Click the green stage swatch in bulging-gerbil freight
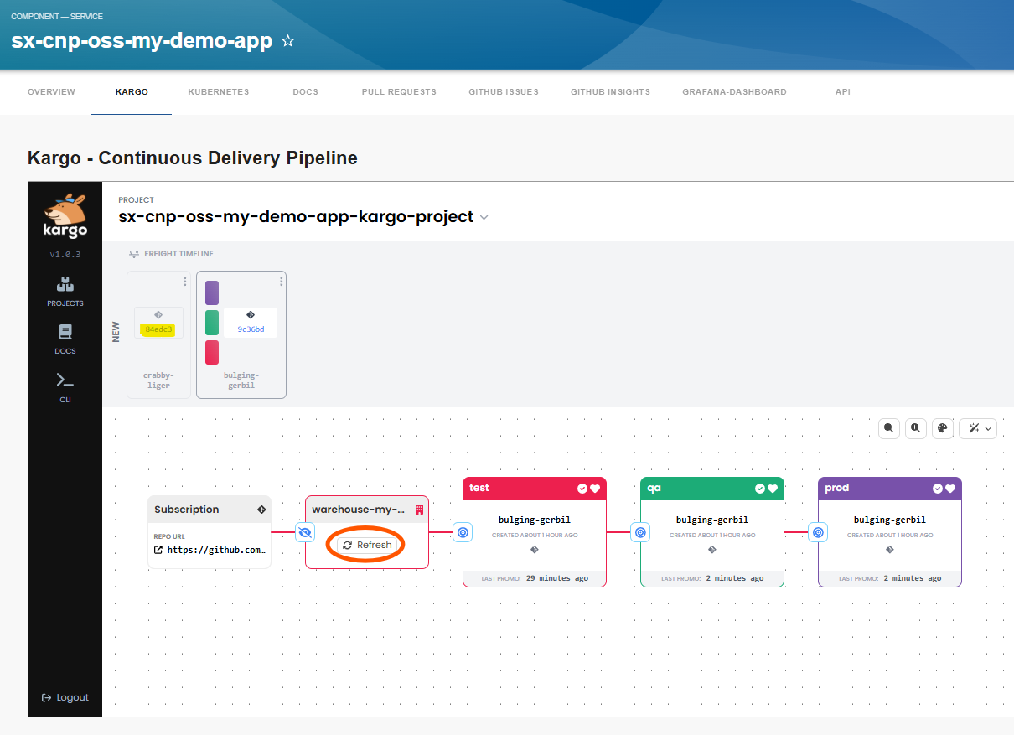This screenshot has width=1014, height=735. click(212, 323)
